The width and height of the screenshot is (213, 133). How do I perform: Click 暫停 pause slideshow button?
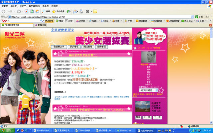click(138, 117)
